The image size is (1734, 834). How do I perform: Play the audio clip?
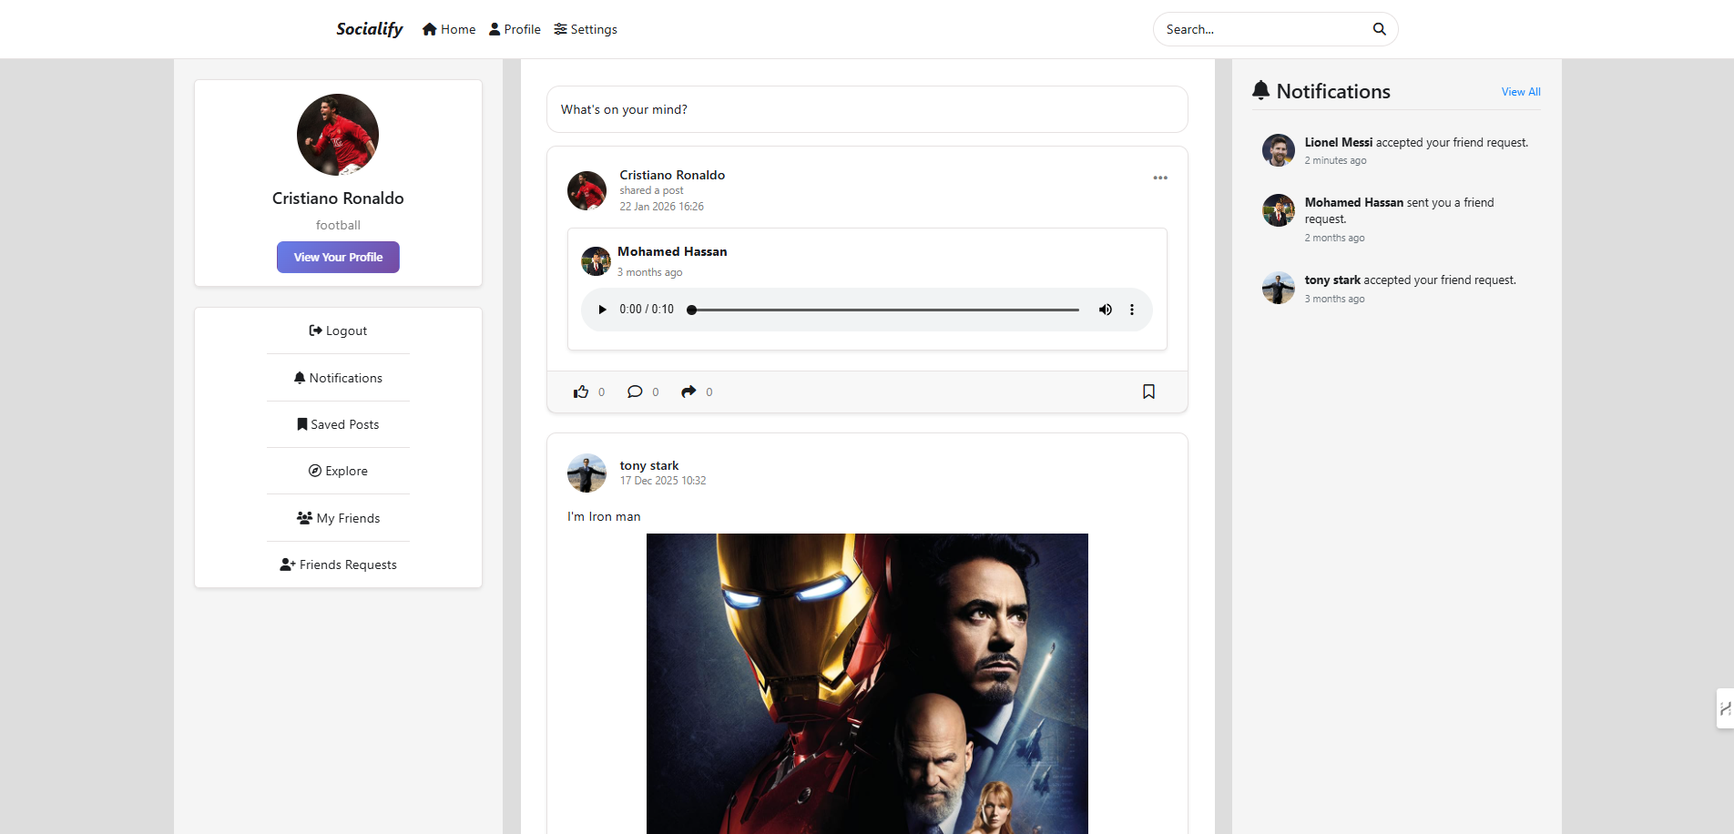(x=602, y=310)
